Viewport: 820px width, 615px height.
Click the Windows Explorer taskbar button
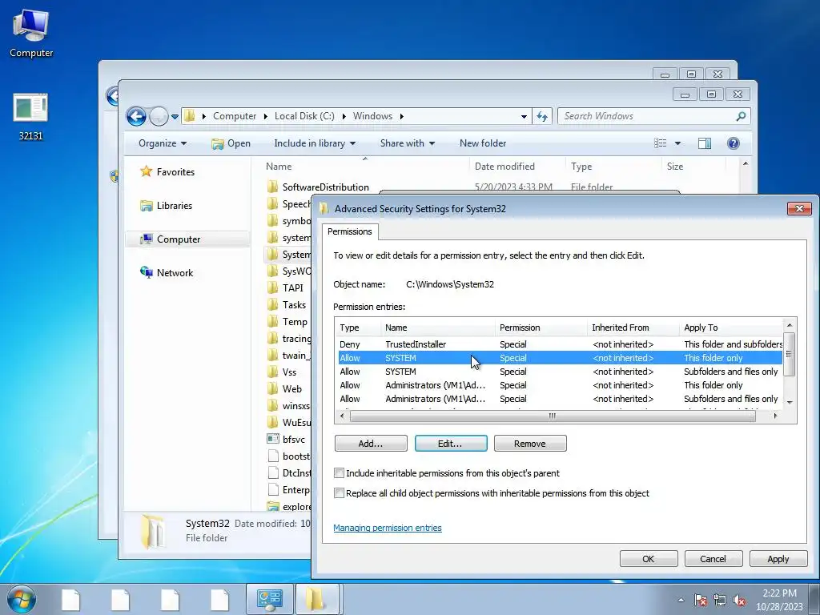317,600
